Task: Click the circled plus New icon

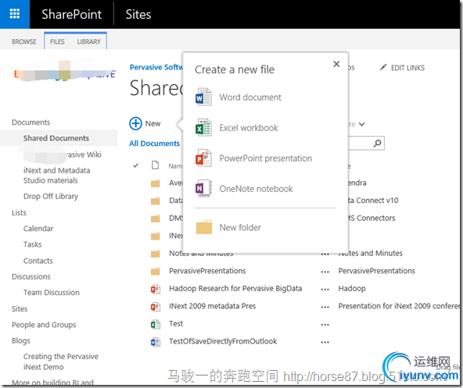Action: point(135,123)
